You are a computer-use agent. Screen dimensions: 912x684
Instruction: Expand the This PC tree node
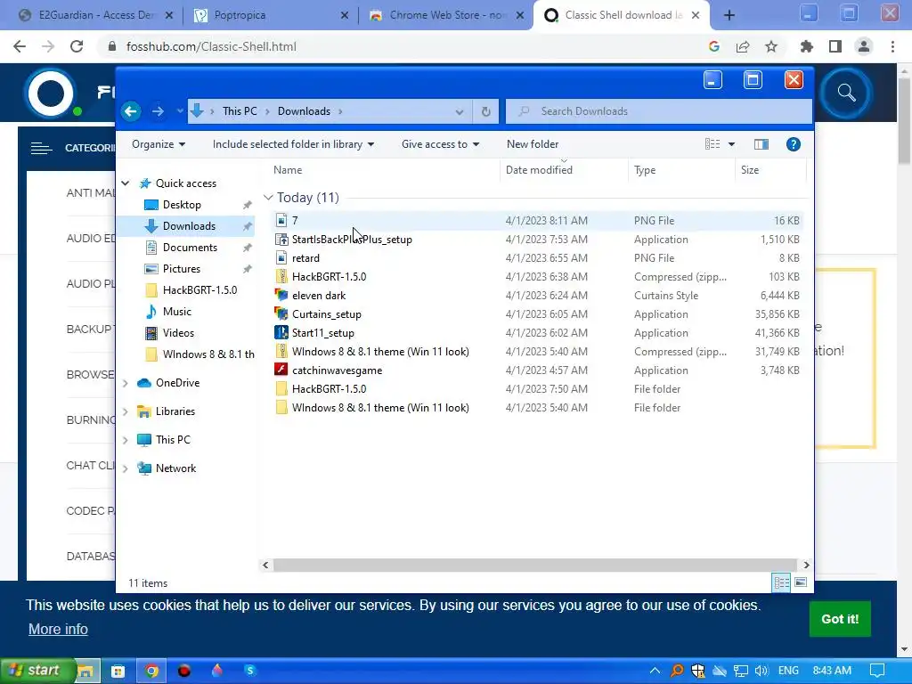point(125,440)
